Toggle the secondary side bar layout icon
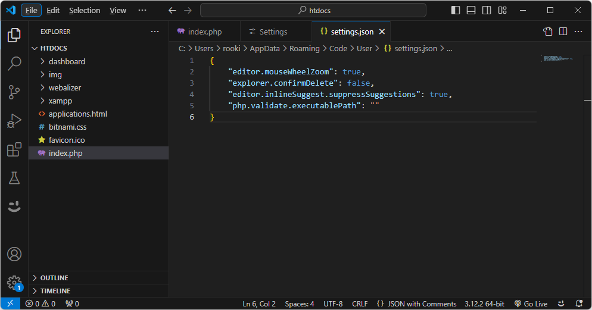This screenshot has width=592, height=310. pos(487,10)
